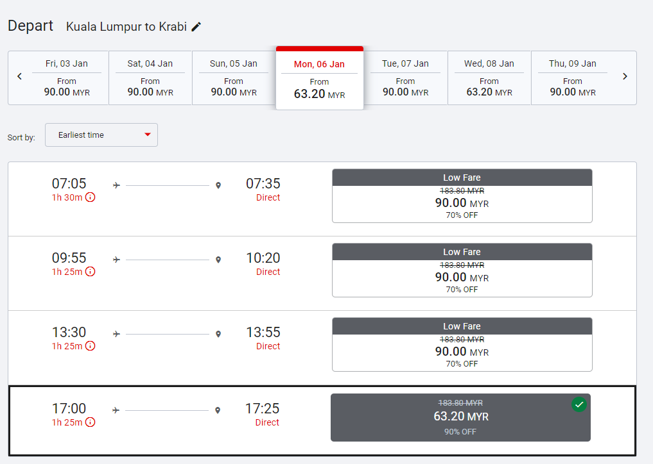Select the Sat, 04 Jan date tab

click(x=150, y=78)
